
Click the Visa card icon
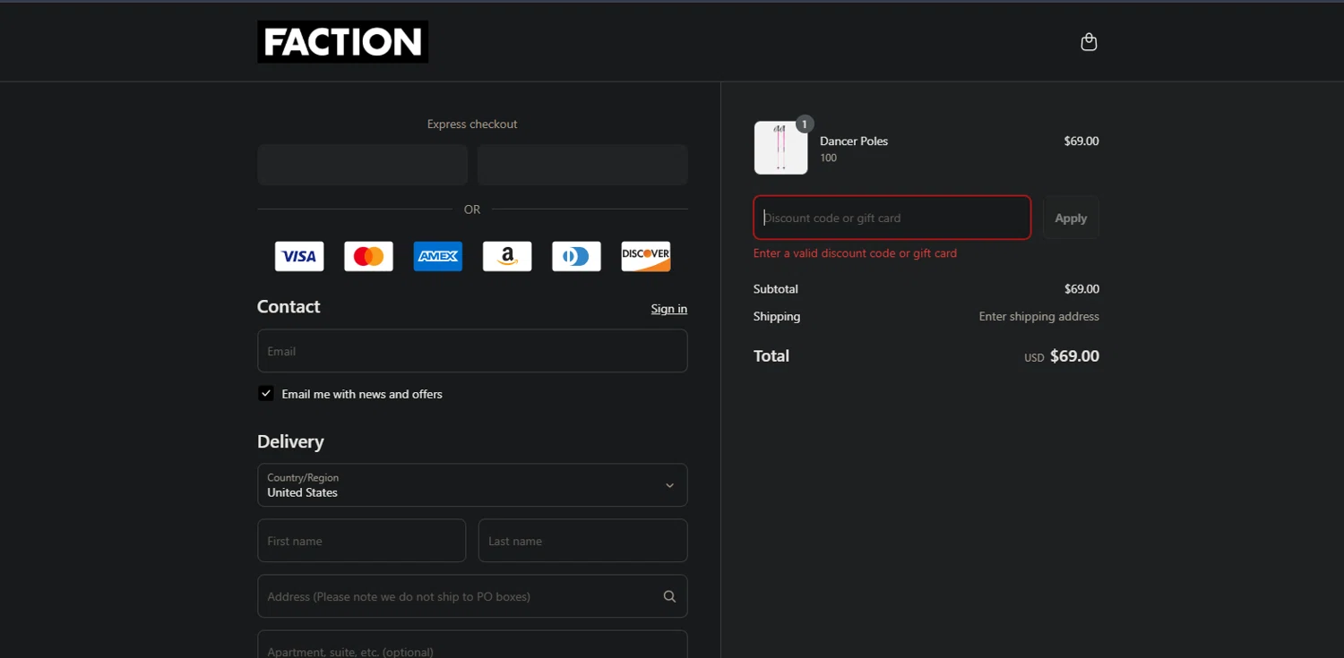(x=299, y=256)
